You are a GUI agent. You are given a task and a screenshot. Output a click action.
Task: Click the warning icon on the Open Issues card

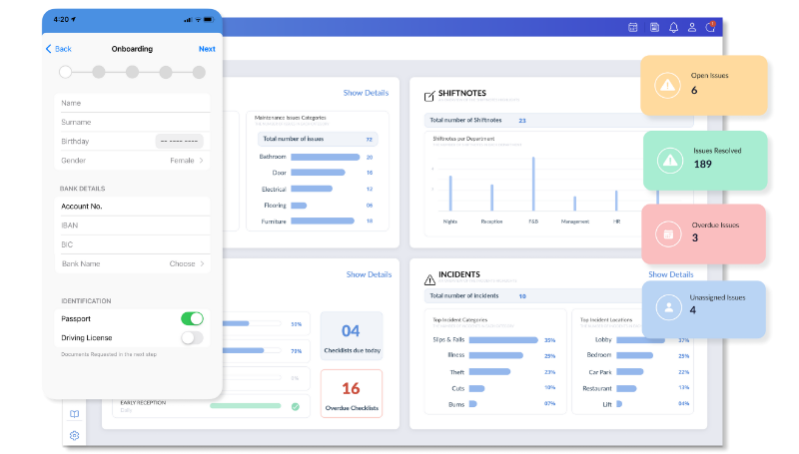pyautogui.click(x=667, y=86)
